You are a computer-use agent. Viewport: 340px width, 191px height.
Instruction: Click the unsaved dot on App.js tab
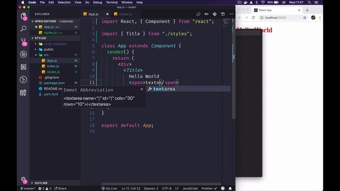[x=107, y=14]
